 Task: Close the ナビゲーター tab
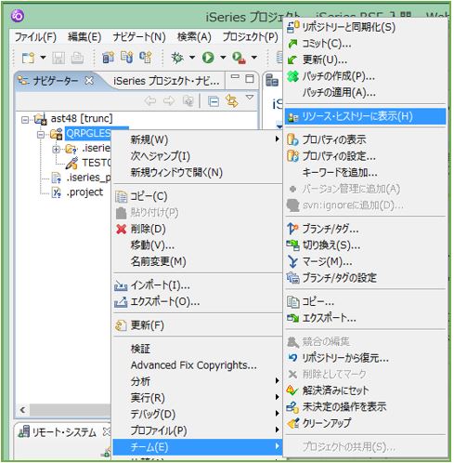[x=89, y=81]
